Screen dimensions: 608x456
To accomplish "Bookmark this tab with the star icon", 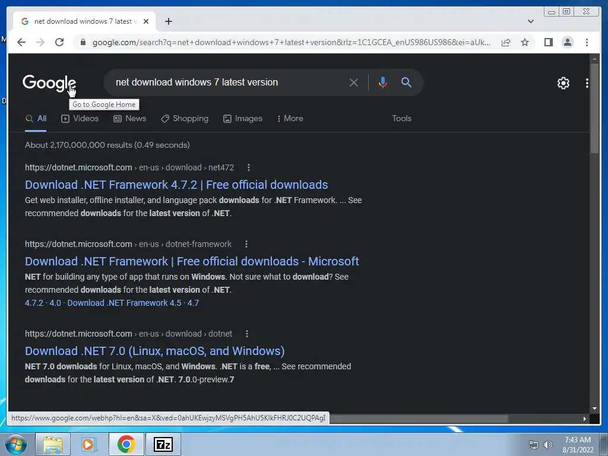I will [525, 42].
